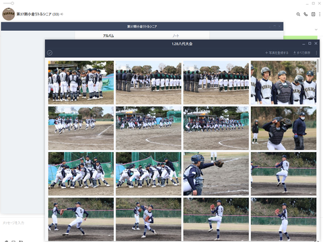Open bottom-right photo of pitcher standing with glove
This screenshot has height=242, width=323.
283,219
